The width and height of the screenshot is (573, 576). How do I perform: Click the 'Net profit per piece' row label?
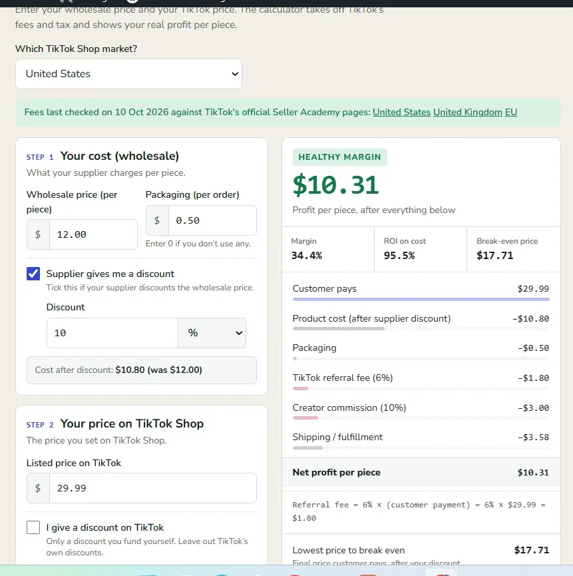336,472
